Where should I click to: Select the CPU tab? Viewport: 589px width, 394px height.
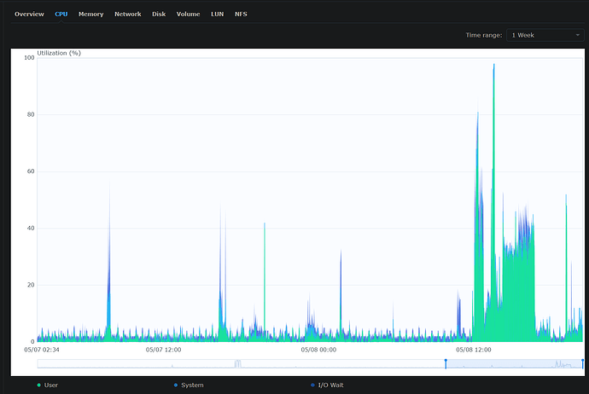[x=61, y=14]
